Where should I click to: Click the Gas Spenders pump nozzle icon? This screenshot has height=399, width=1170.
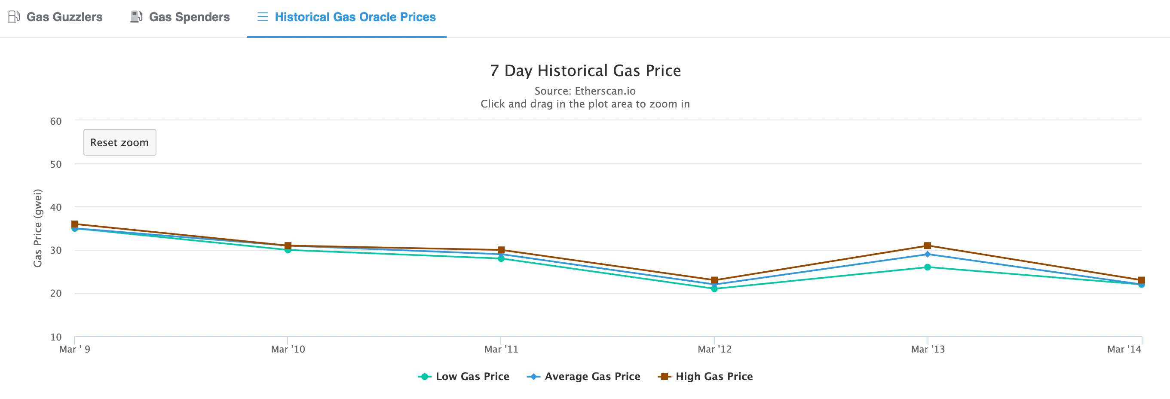(x=136, y=16)
